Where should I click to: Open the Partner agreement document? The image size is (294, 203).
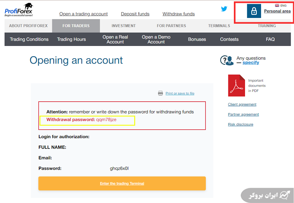coord(243,114)
